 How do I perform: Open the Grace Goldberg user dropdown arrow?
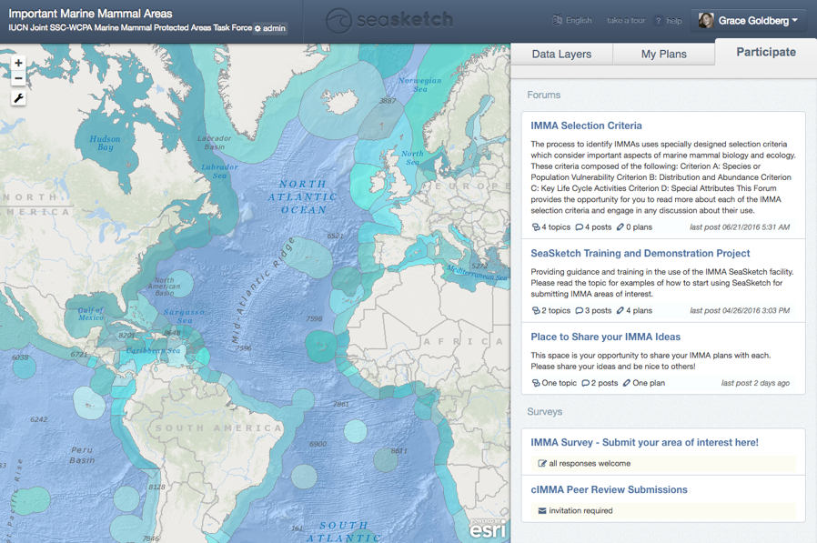pos(795,20)
